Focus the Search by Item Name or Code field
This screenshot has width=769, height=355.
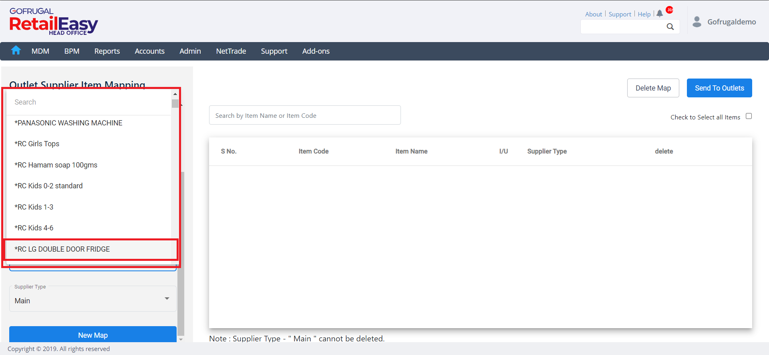pyautogui.click(x=305, y=115)
